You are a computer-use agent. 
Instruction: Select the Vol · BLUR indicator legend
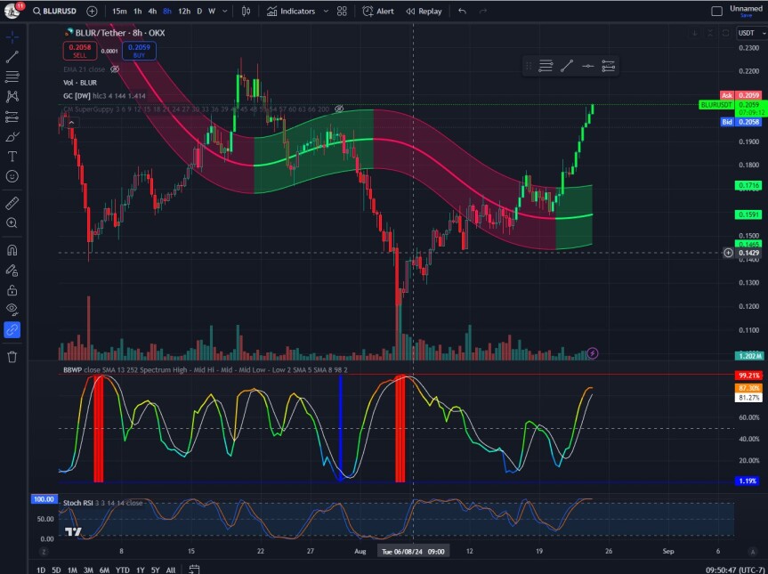point(80,83)
